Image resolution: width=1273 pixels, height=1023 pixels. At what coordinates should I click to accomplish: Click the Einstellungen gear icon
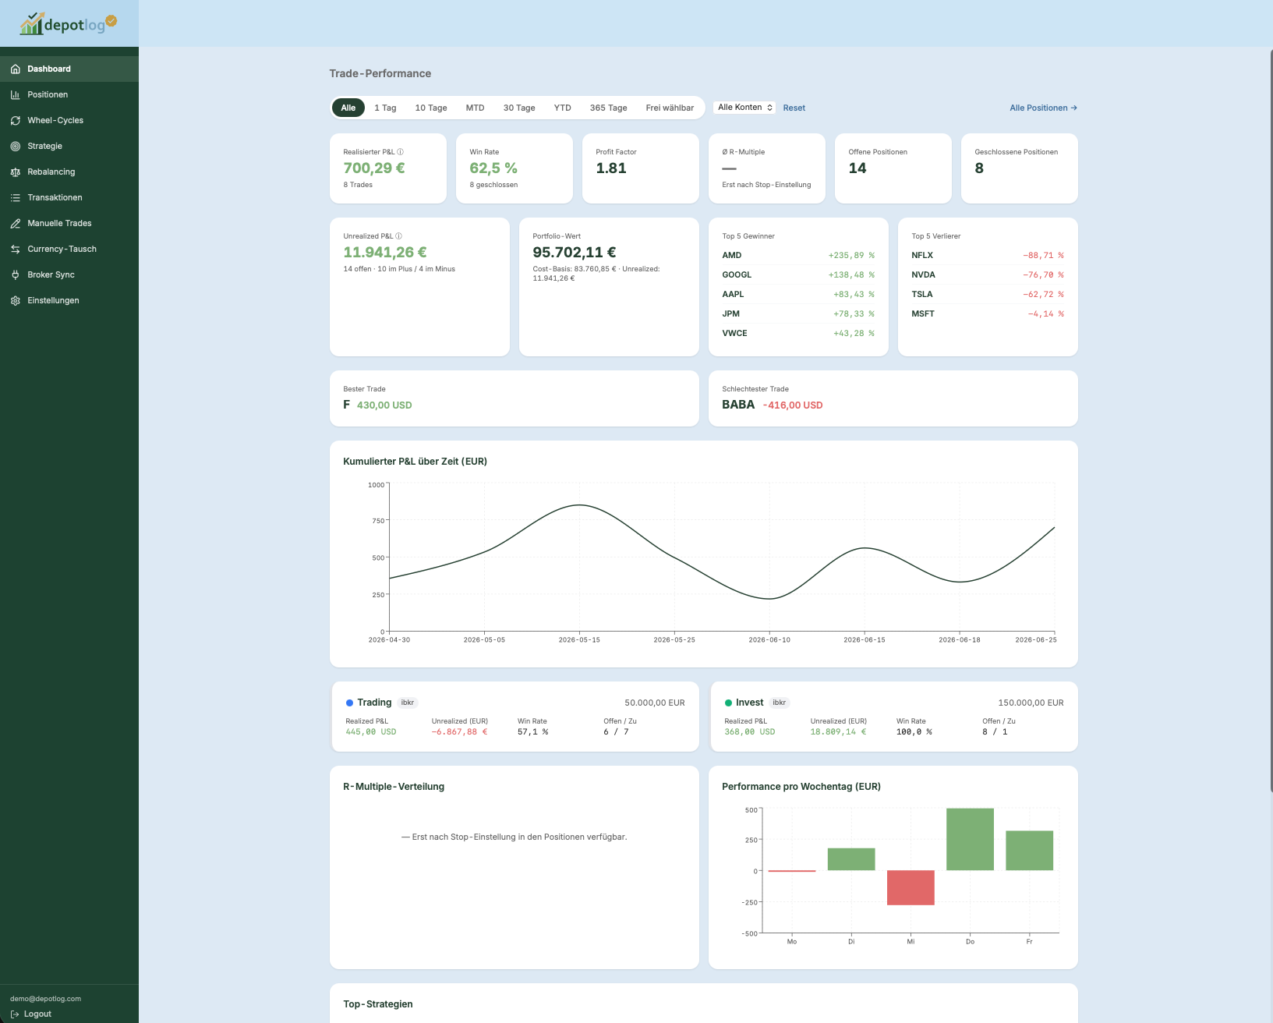coord(16,300)
